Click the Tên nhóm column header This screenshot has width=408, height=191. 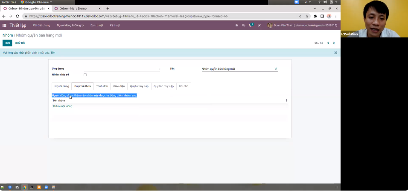pyautogui.click(x=59, y=100)
